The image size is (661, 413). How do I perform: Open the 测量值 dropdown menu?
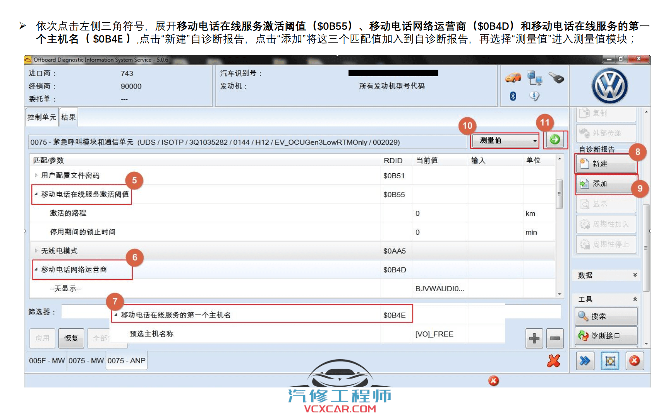505,141
